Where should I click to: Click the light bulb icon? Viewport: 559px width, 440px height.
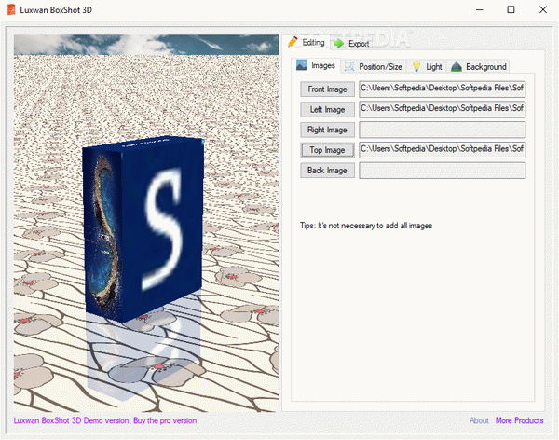tap(416, 66)
